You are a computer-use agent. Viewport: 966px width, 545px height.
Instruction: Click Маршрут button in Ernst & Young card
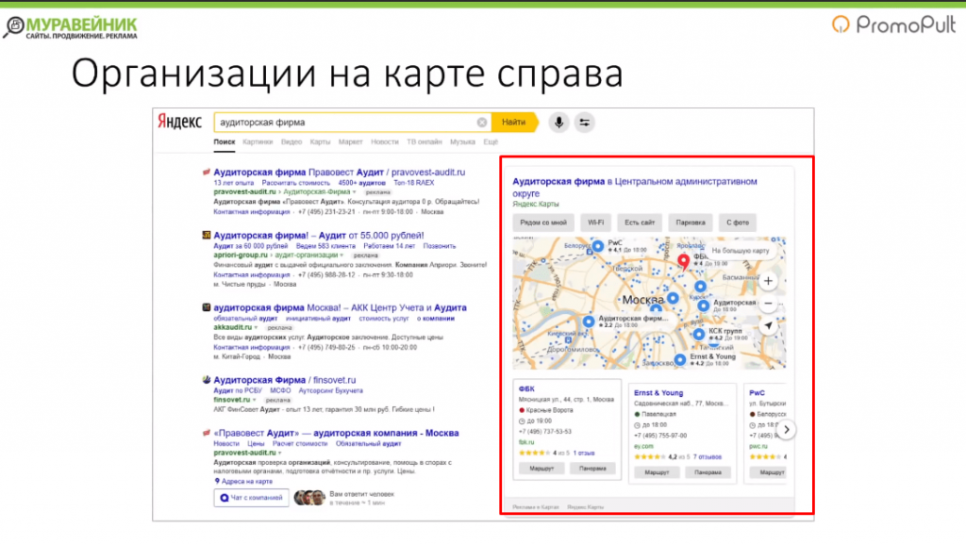(657, 472)
